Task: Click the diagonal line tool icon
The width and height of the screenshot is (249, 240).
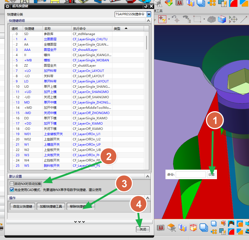Action: (x=244, y=19)
